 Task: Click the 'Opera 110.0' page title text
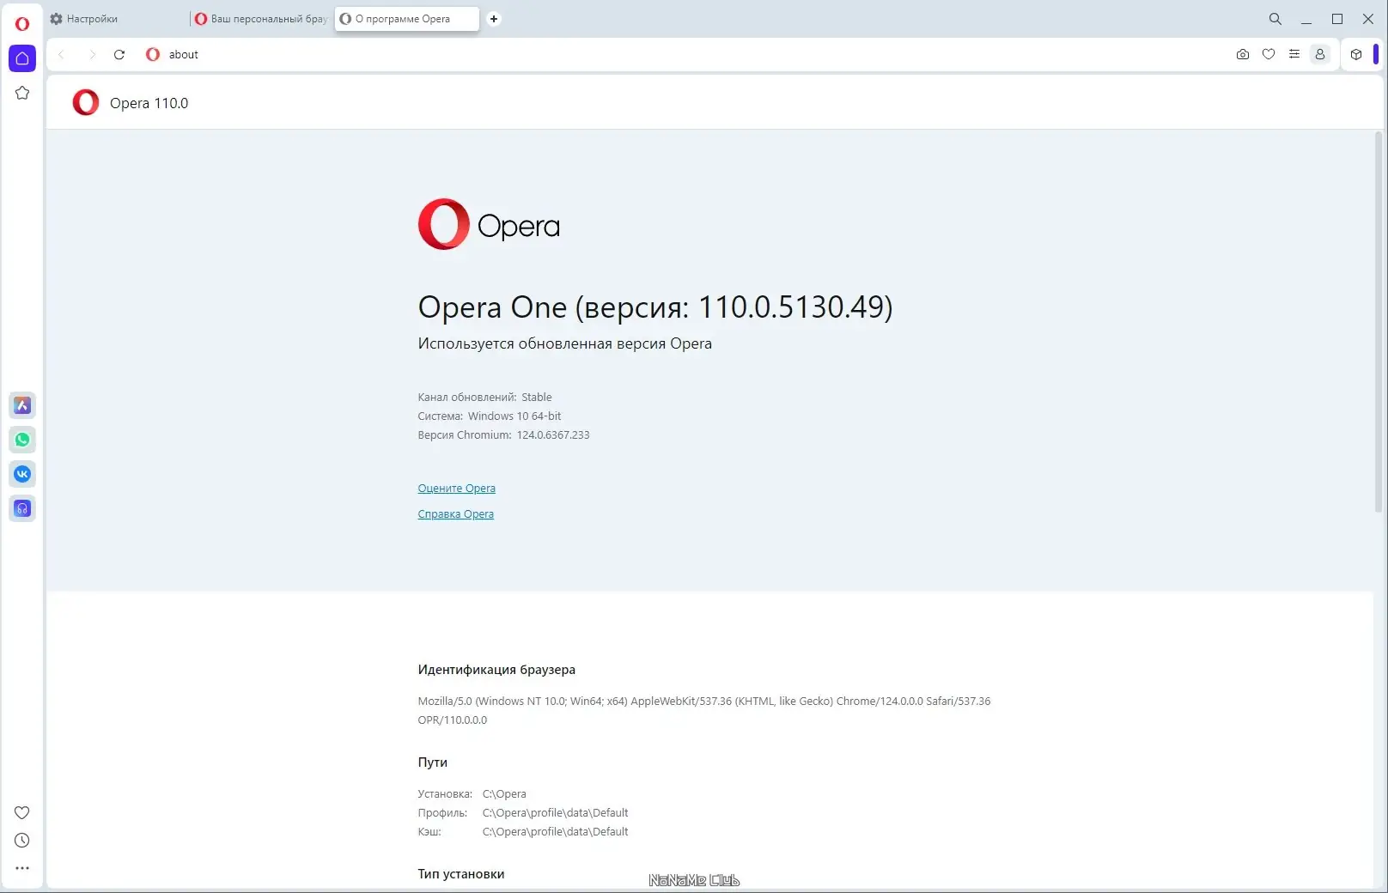[x=149, y=103]
